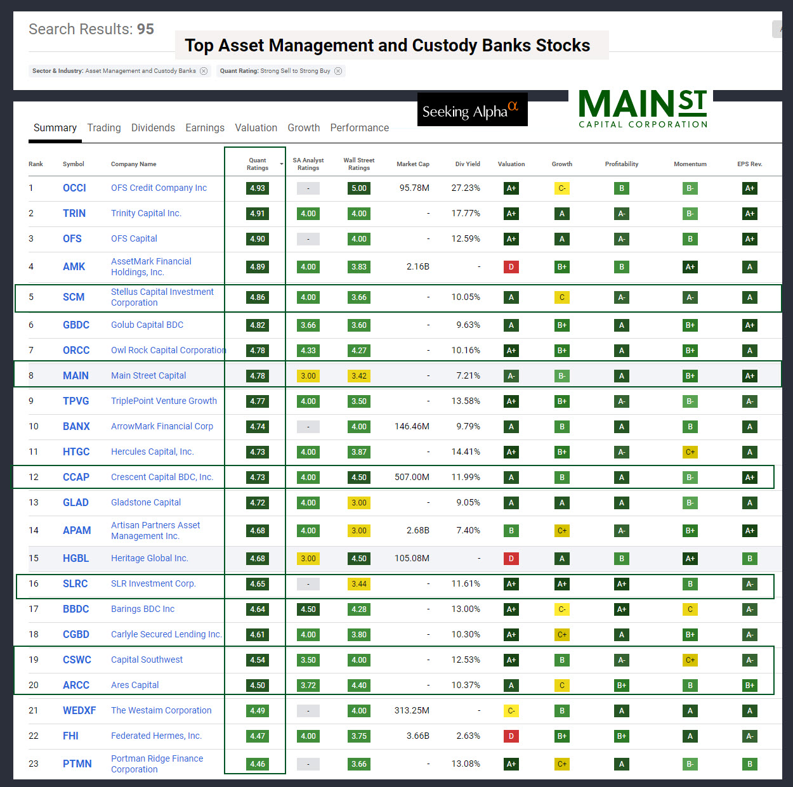
Task: Open Trinity Capital Inc. company page
Action: (x=146, y=213)
